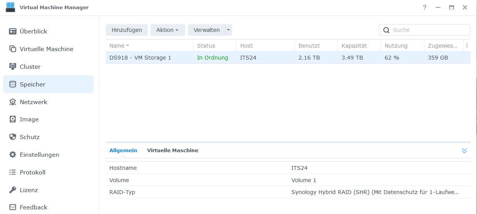Open Image section
This screenshot has width=477, height=214.
[x=48, y=119]
